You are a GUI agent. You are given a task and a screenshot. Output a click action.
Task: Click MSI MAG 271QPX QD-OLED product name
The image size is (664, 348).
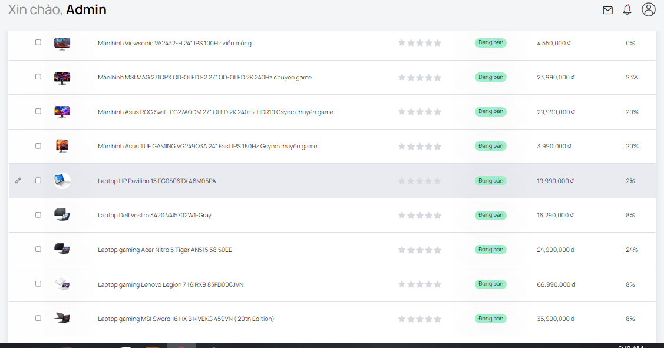[x=204, y=78]
